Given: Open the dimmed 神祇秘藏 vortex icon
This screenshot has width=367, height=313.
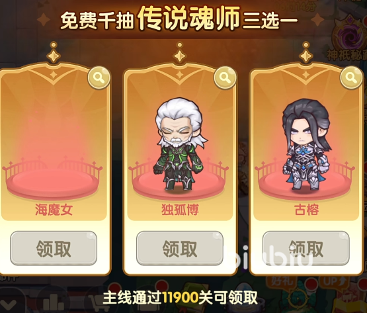Looking at the screenshot, I should pos(350,36).
